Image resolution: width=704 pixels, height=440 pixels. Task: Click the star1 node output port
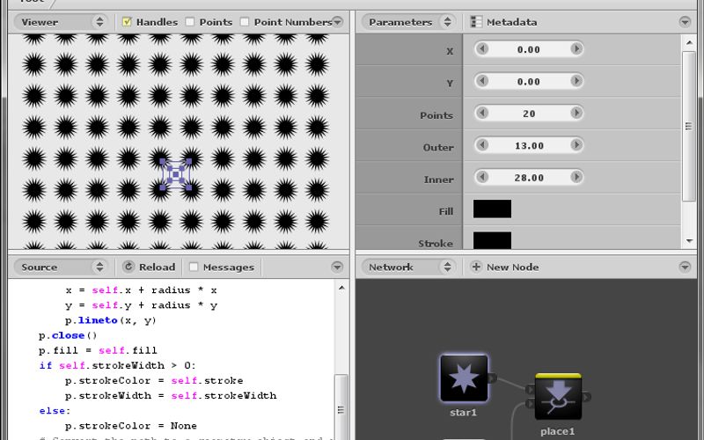(493, 378)
